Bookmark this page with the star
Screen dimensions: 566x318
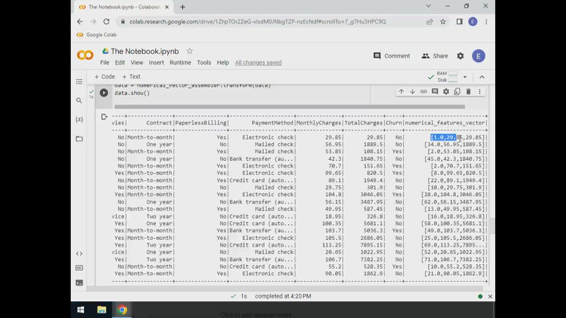(x=443, y=21)
